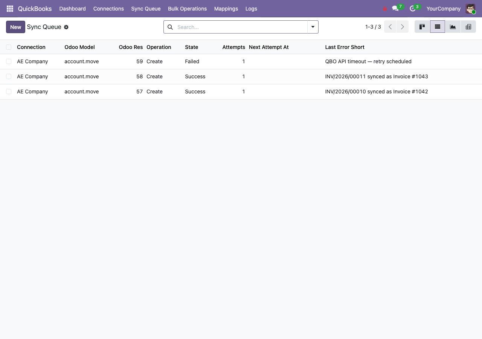Click 'INV/2026/00011 synced as Invoice #1043'
The image size is (482, 339).
click(x=377, y=76)
